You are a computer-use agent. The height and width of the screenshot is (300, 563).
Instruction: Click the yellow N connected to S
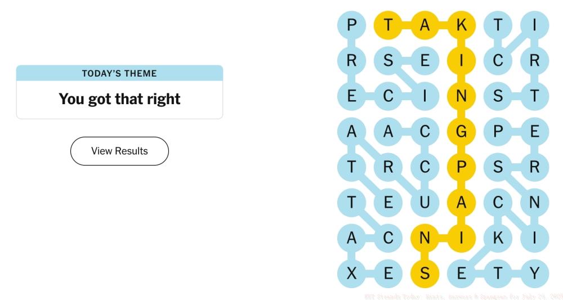tap(425, 238)
